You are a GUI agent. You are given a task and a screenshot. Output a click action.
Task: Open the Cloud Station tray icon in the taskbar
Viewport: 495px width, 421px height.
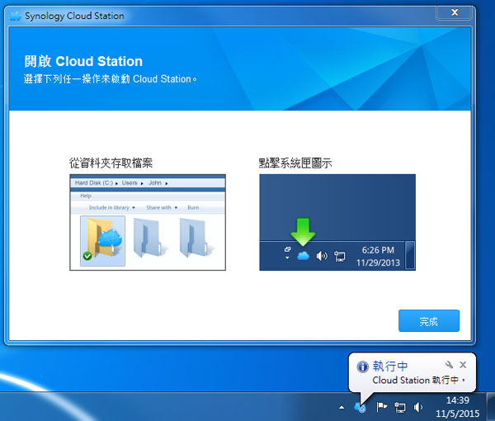360,408
